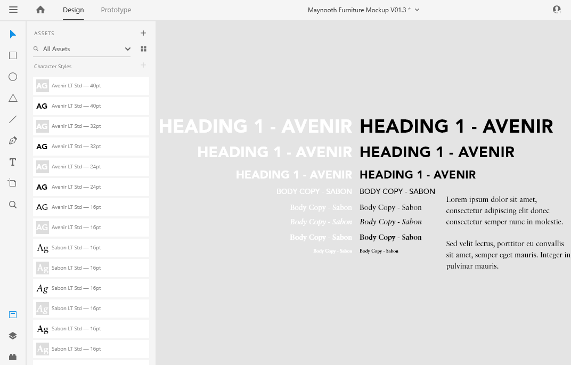571x365 pixels.
Task: Pick the Pen tool
Action: click(13, 141)
